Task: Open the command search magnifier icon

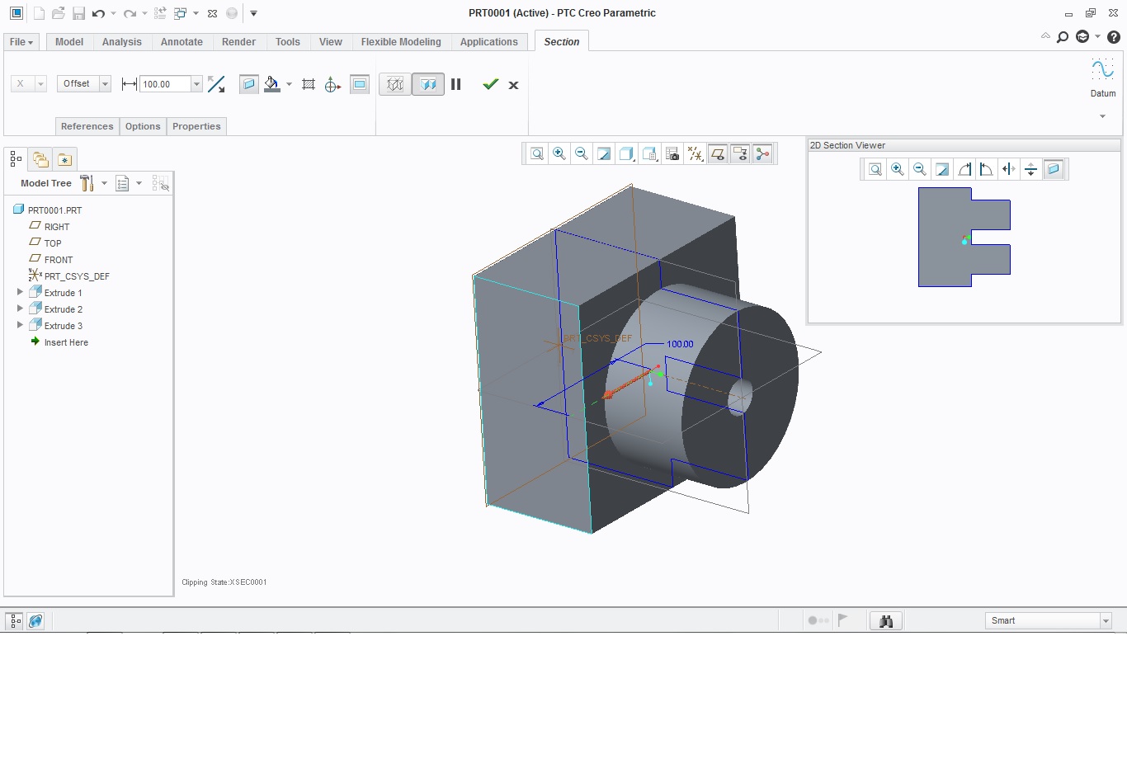Action: [x=1063, y=37]
